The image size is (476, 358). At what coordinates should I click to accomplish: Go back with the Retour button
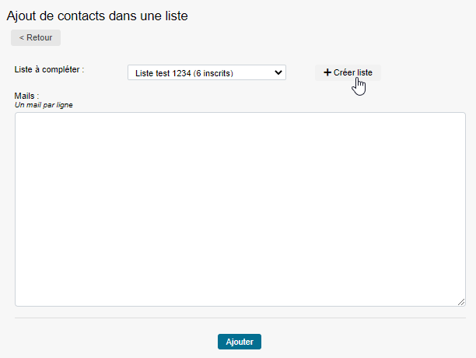[x=36, y=37]
